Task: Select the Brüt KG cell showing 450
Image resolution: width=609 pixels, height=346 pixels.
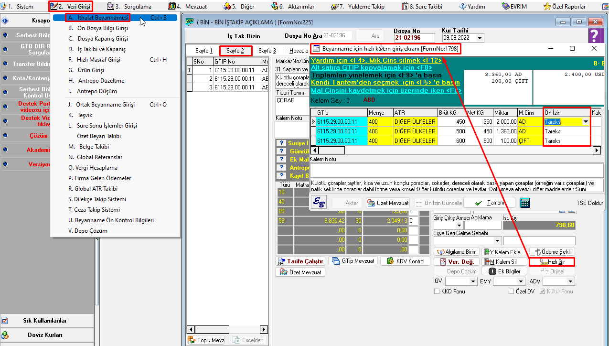Action: [452, 122]
